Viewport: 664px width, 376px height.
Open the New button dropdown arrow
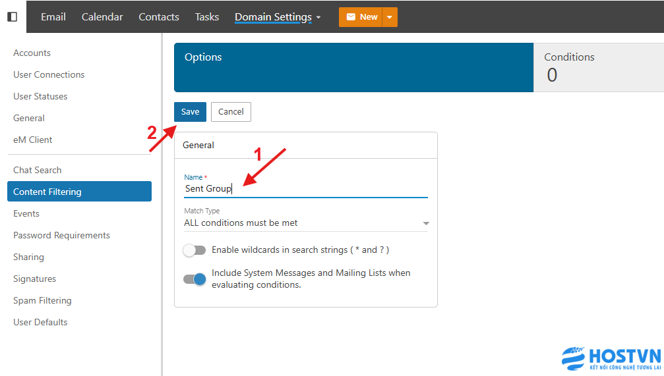tap(390, 17)
